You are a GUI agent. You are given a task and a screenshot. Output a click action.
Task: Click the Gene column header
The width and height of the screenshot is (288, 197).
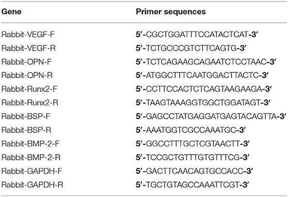coord(11,12)
